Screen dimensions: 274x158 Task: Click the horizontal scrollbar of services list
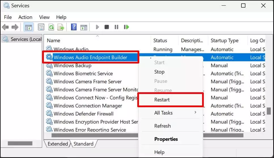pyautogui.click(x=147, y=135)
